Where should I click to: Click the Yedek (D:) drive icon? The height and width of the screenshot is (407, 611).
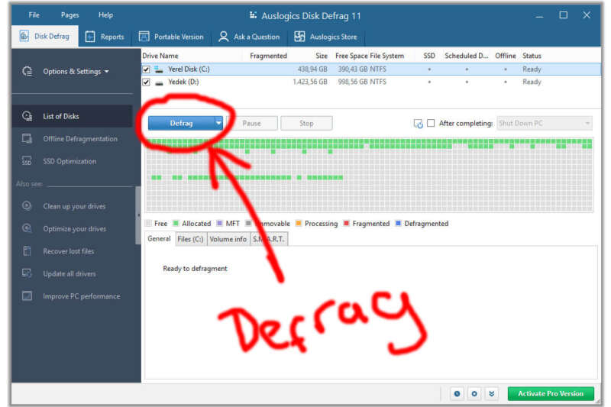[x=159, y=82]
